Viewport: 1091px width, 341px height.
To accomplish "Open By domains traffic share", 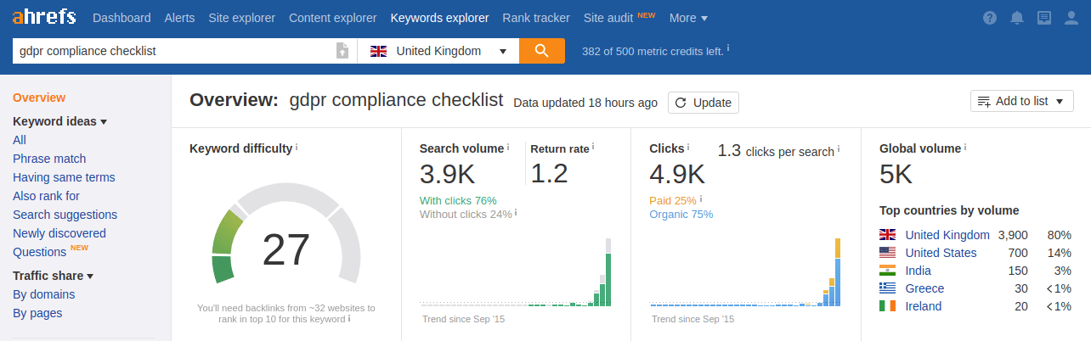I will [x=44, y=294].
